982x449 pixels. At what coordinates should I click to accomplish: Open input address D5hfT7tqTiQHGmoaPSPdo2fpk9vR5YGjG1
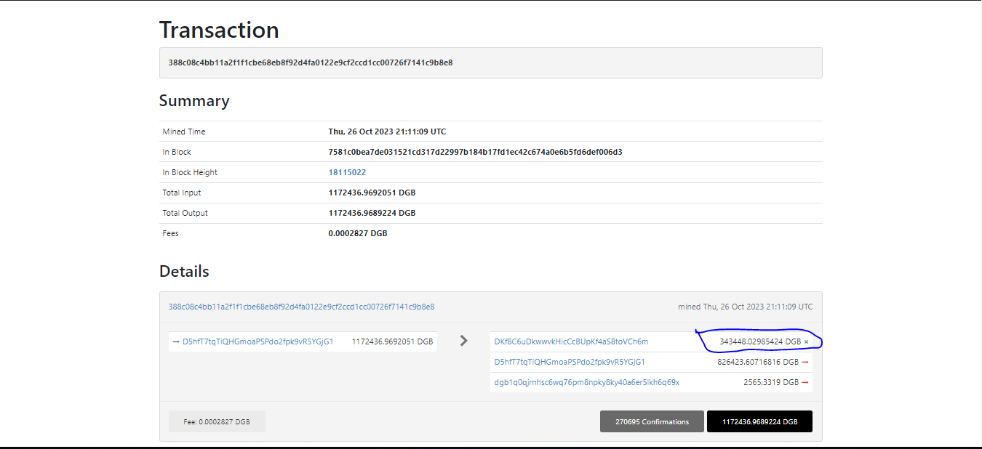pos(258,341)
